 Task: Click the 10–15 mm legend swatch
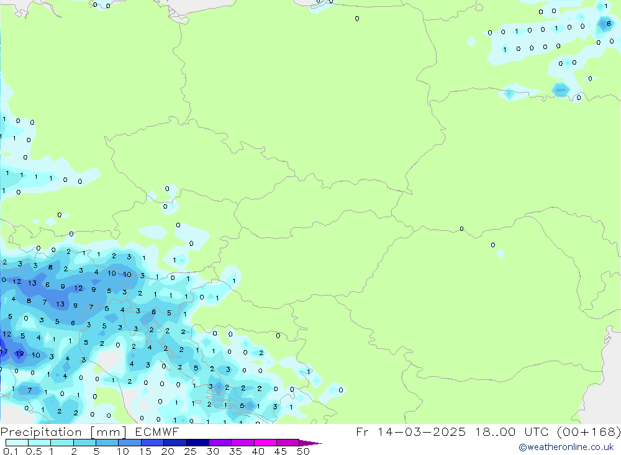click(x=130, y=443)
